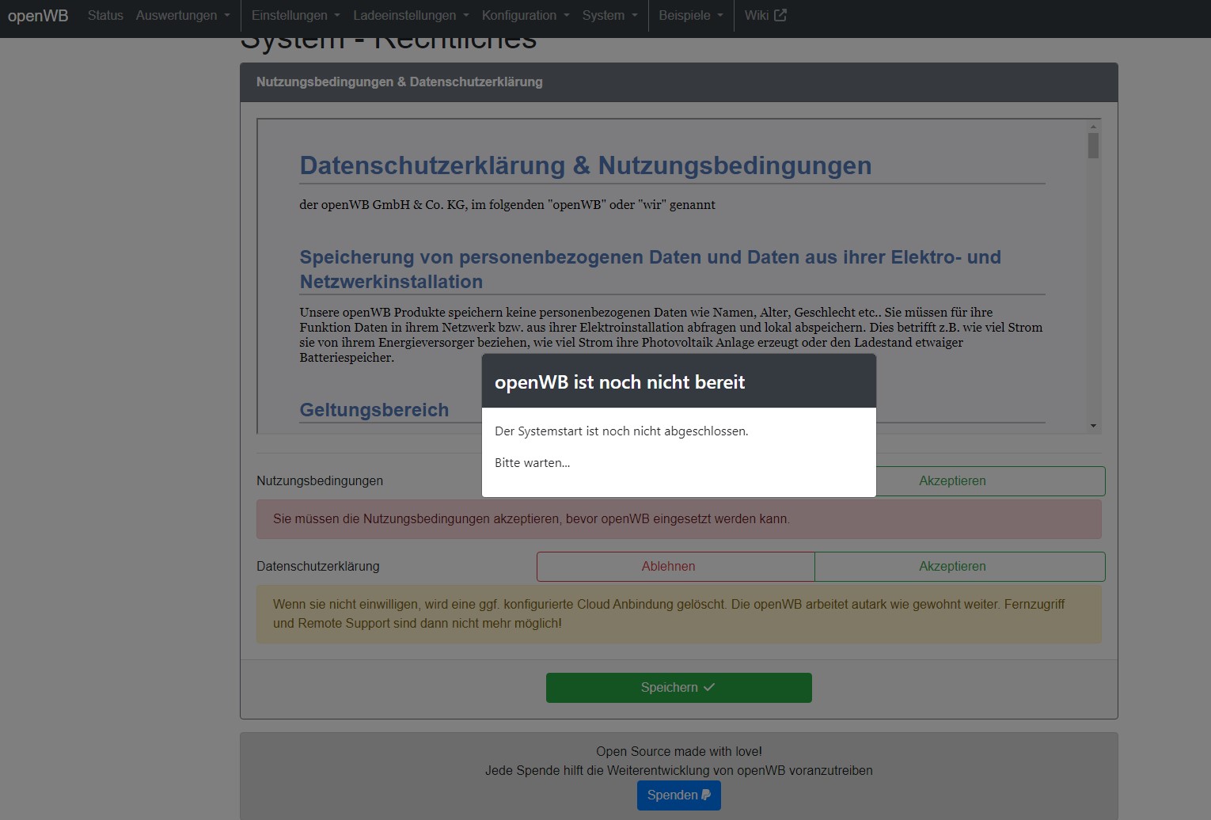Image resolution: width=1211 pixels, height=820 pixels.
Task: Expand the System menu in navbar
Action: click(609, 16)
